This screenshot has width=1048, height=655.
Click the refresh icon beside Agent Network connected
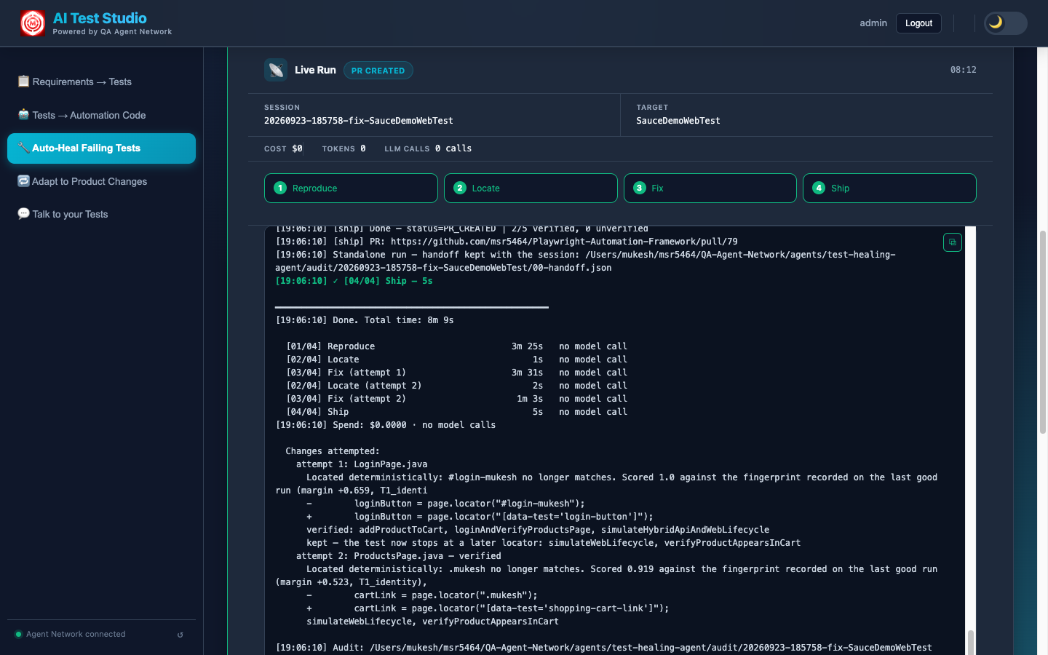[180, 635]
